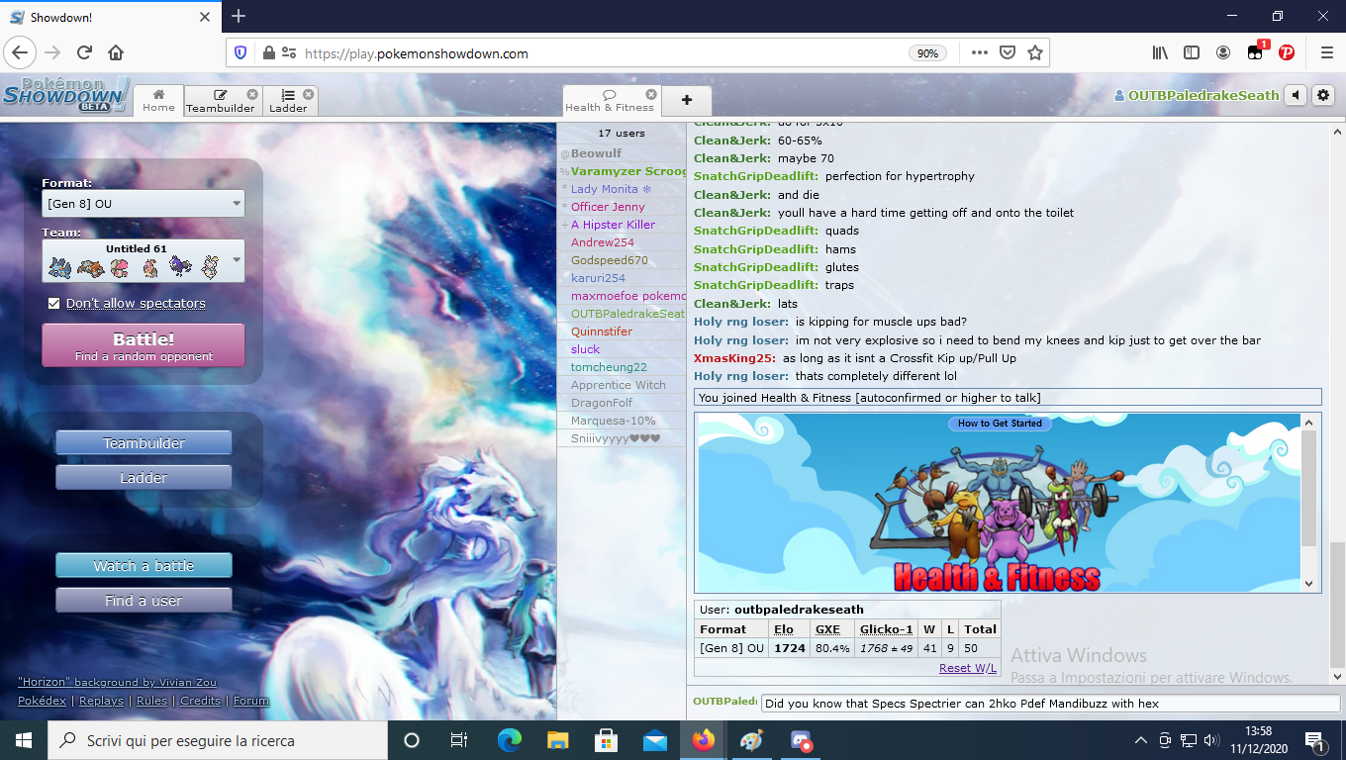
Task: Click scroll-down arrow of intro box
Action: click(x=1308, y=584)
